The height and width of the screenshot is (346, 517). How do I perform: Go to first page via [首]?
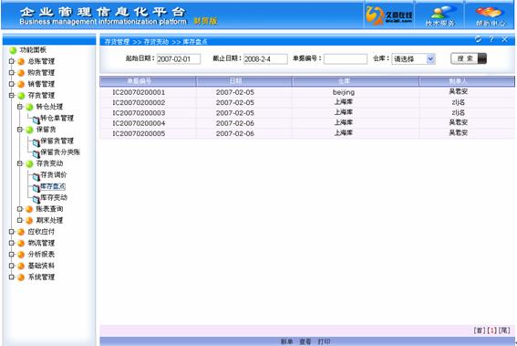(x=480, y=330)
